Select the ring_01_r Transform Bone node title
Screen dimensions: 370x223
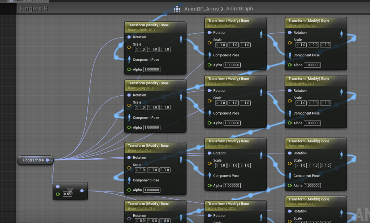148,146
